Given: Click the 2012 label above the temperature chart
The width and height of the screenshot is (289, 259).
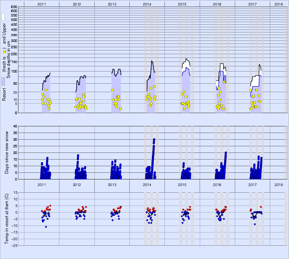Looking at the screenshot, I should click(x=77, y=185).
